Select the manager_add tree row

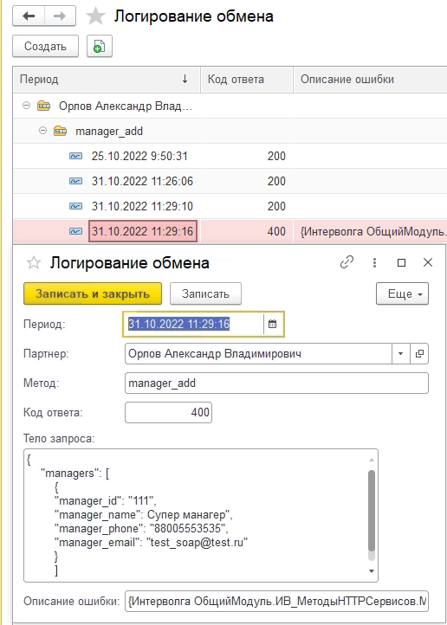230,131
